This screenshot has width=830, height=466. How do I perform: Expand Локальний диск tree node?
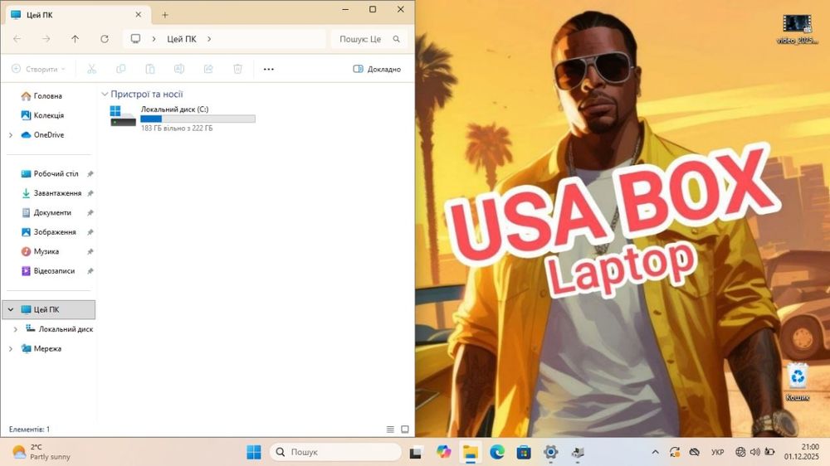(15, 329)
